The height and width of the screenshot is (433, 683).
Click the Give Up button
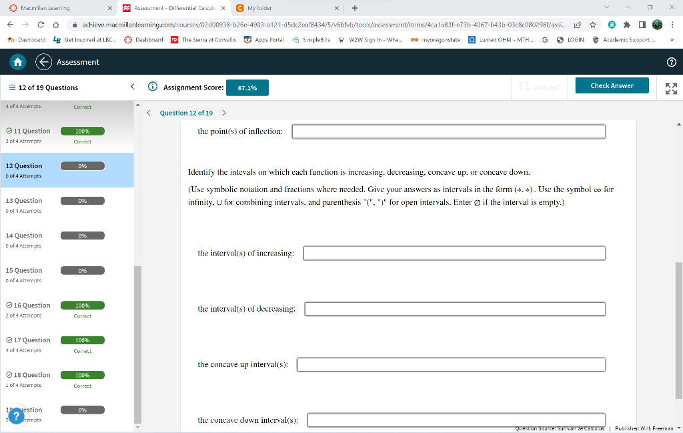click(x=539, y=87)
